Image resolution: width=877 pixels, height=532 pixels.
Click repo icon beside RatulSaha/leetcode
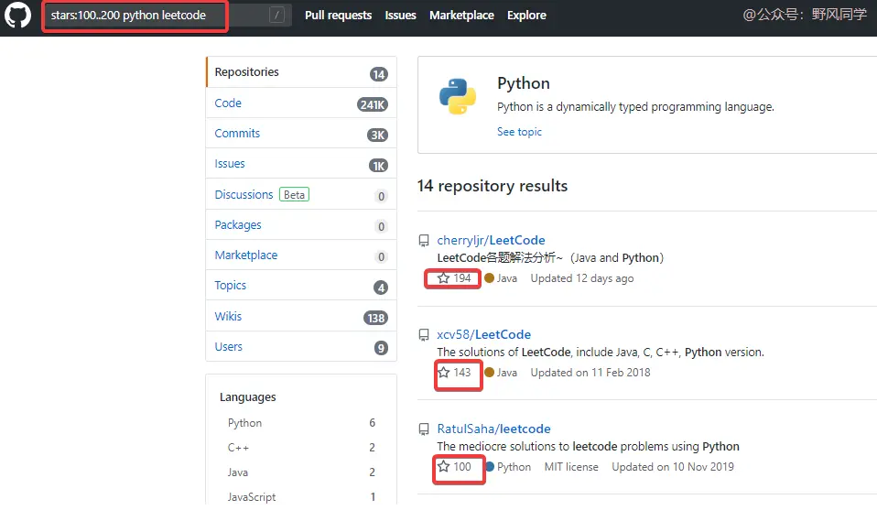424,429
